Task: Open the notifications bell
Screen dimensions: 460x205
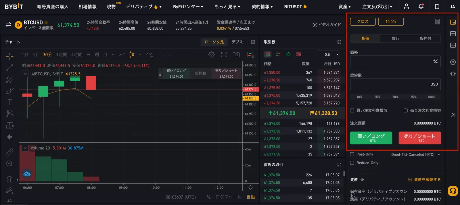Action: tap(421, 6)
